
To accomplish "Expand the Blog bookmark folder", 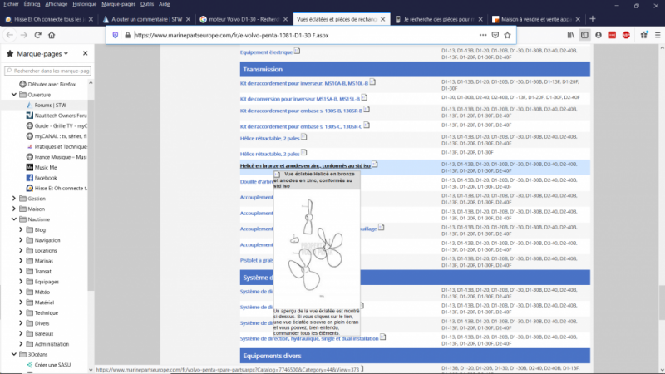I will coord(21,229).
